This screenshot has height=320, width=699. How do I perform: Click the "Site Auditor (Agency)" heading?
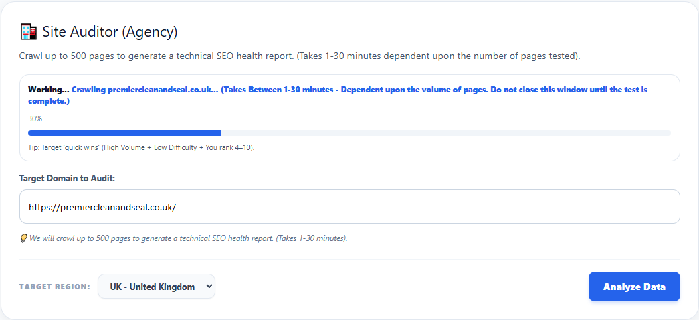(110, 31)
